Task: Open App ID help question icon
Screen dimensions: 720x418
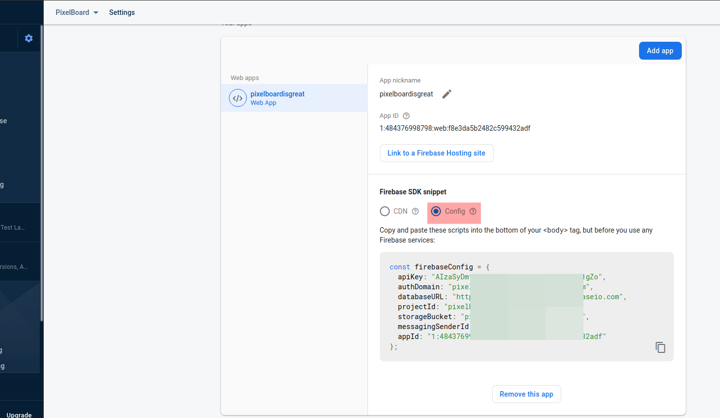Action: tap(406, 116)
